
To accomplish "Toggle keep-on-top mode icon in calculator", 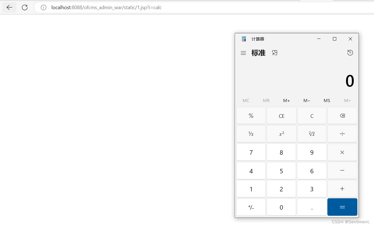I will click(275, 53).
